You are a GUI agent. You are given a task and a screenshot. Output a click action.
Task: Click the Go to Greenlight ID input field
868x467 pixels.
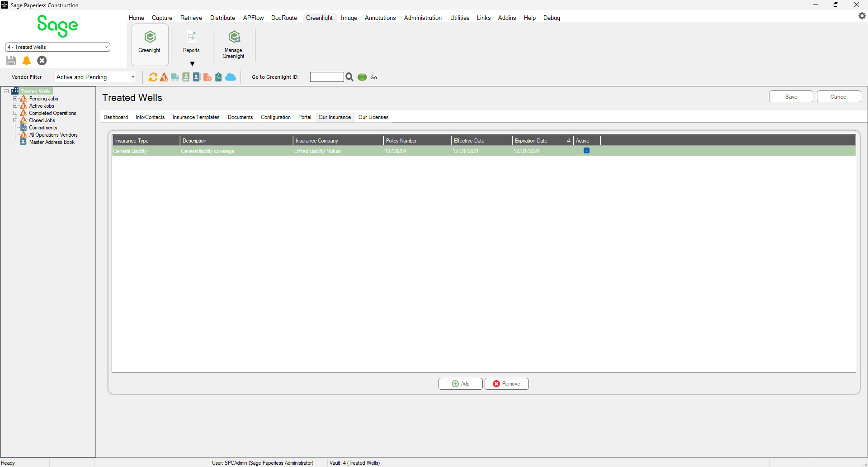tap(327, 77)
